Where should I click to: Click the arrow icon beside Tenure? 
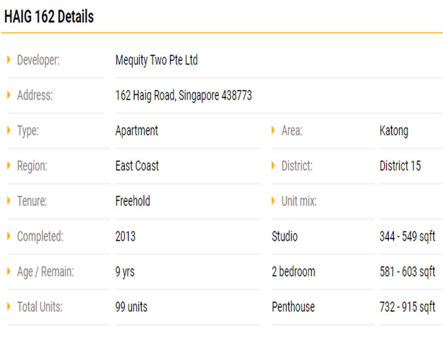pos(9,201)
